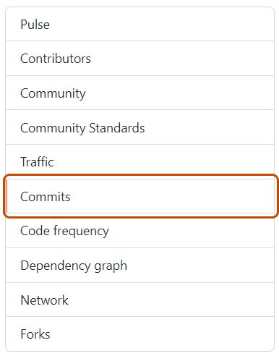This screenshot has width=279, height=356.
Task: Open Community Standards
Action: tap(139, 127)
